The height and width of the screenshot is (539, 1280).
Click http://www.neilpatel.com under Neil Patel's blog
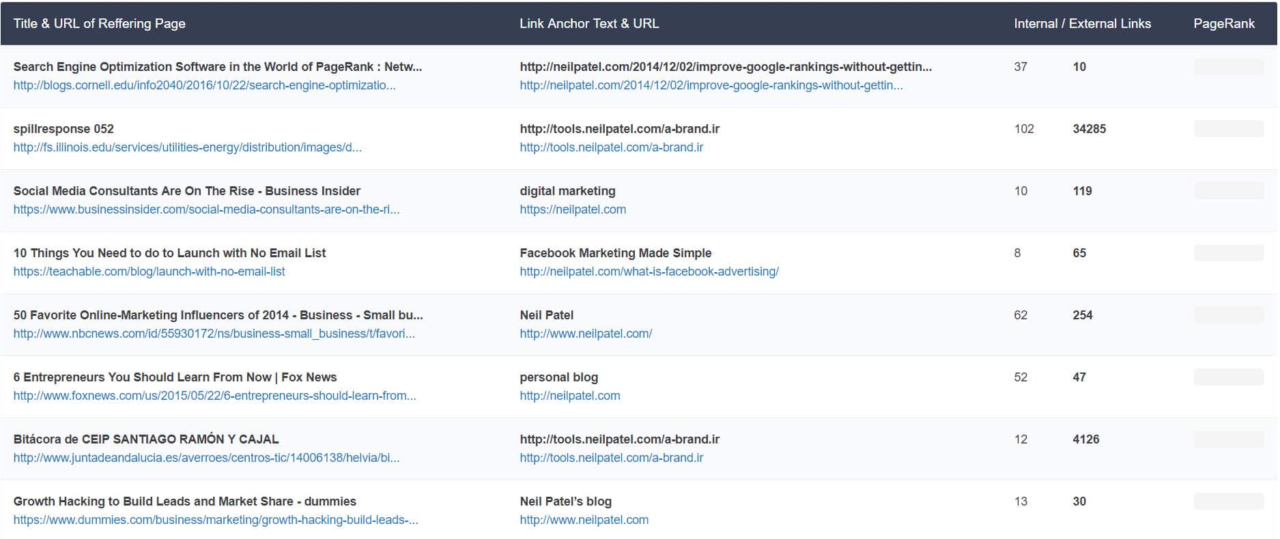[x=584, y=520]
